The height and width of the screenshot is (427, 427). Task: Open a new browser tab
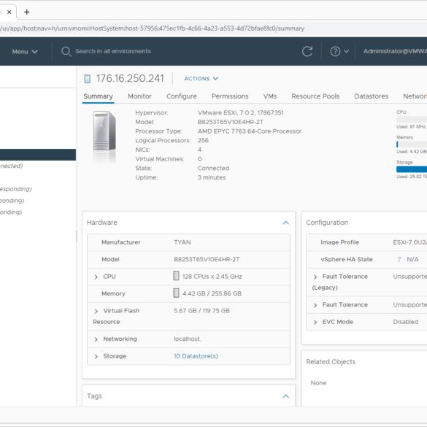coord(27,12)
